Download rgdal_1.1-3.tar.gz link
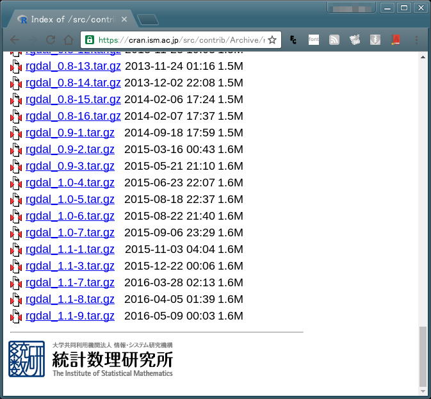The image size is (431, 399). (70, 266)
